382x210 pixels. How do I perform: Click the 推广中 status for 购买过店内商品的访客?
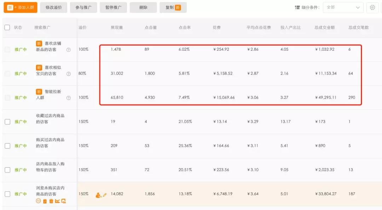coord(21,146)
